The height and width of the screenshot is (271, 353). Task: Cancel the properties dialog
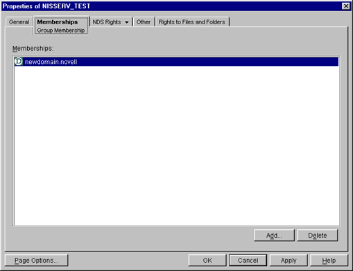[x=248, y=261]
